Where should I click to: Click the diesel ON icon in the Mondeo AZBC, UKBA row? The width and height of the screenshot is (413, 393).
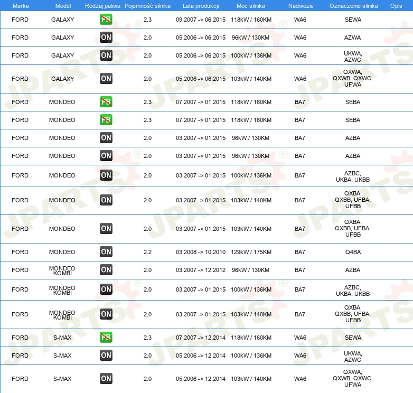pos(106,175)
